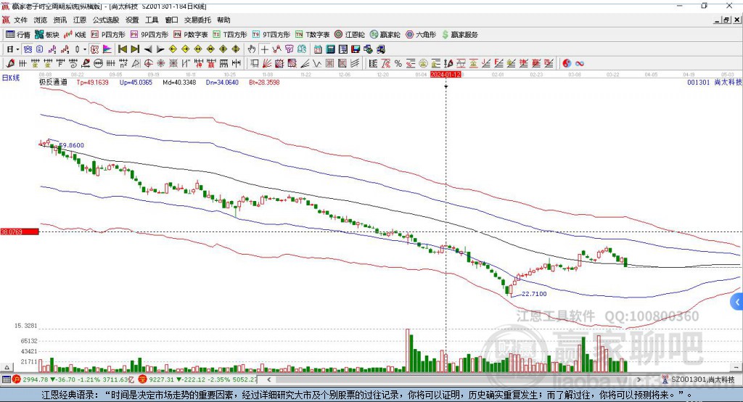Jump to last bar with skip-to-end arrow

(135, 49)
